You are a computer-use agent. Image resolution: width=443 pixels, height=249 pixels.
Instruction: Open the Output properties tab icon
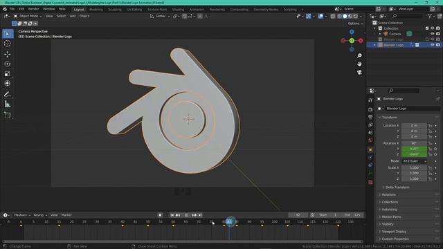pyautogui.click(x=370, y=117)
